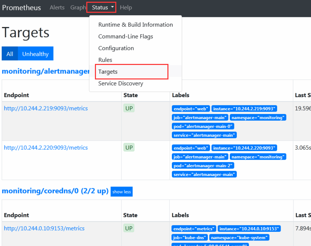Collapse coredns group with show less
The image size is (311, 246).
[122, 192]
